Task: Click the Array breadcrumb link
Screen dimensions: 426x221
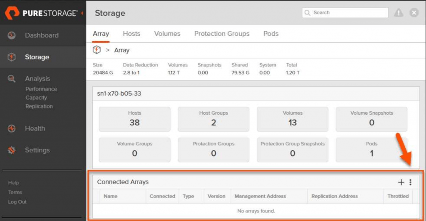Action: coord(122,50)
